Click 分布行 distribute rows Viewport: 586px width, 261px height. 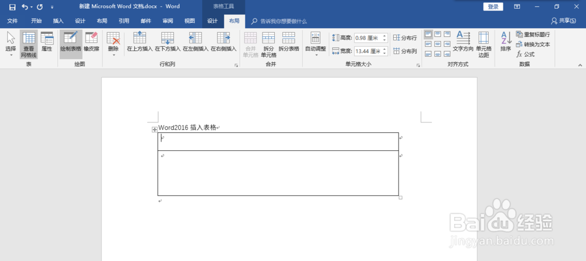tap(405, 37)
